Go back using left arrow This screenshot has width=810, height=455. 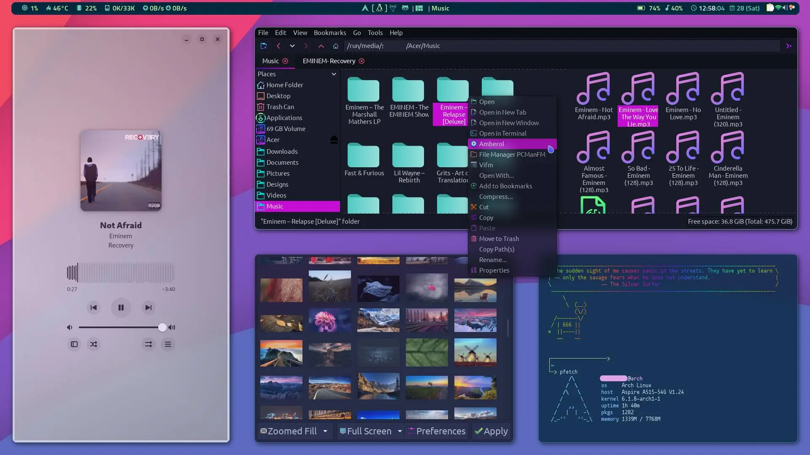(x=278, y=45)
